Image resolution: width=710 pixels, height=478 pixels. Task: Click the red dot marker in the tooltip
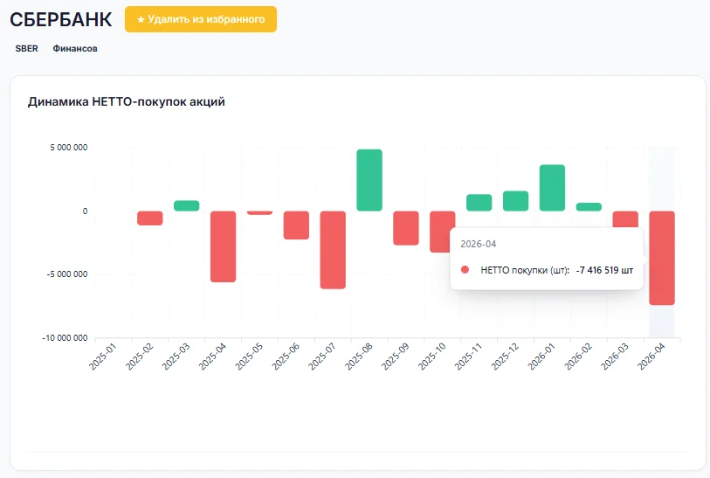(465, 269)
